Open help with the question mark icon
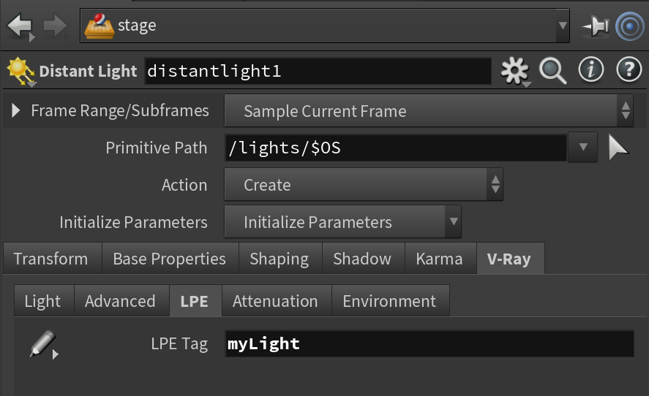This screenshot has width=649, height=396. point(629,69)
